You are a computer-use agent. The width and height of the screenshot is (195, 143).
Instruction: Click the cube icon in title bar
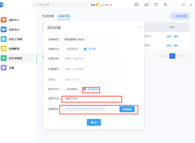[x=165, y=5]
